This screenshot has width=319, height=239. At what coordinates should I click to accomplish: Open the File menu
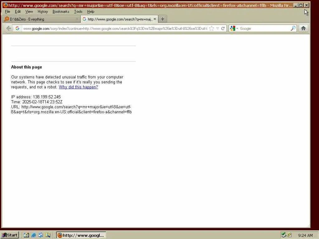coord(7,12)
